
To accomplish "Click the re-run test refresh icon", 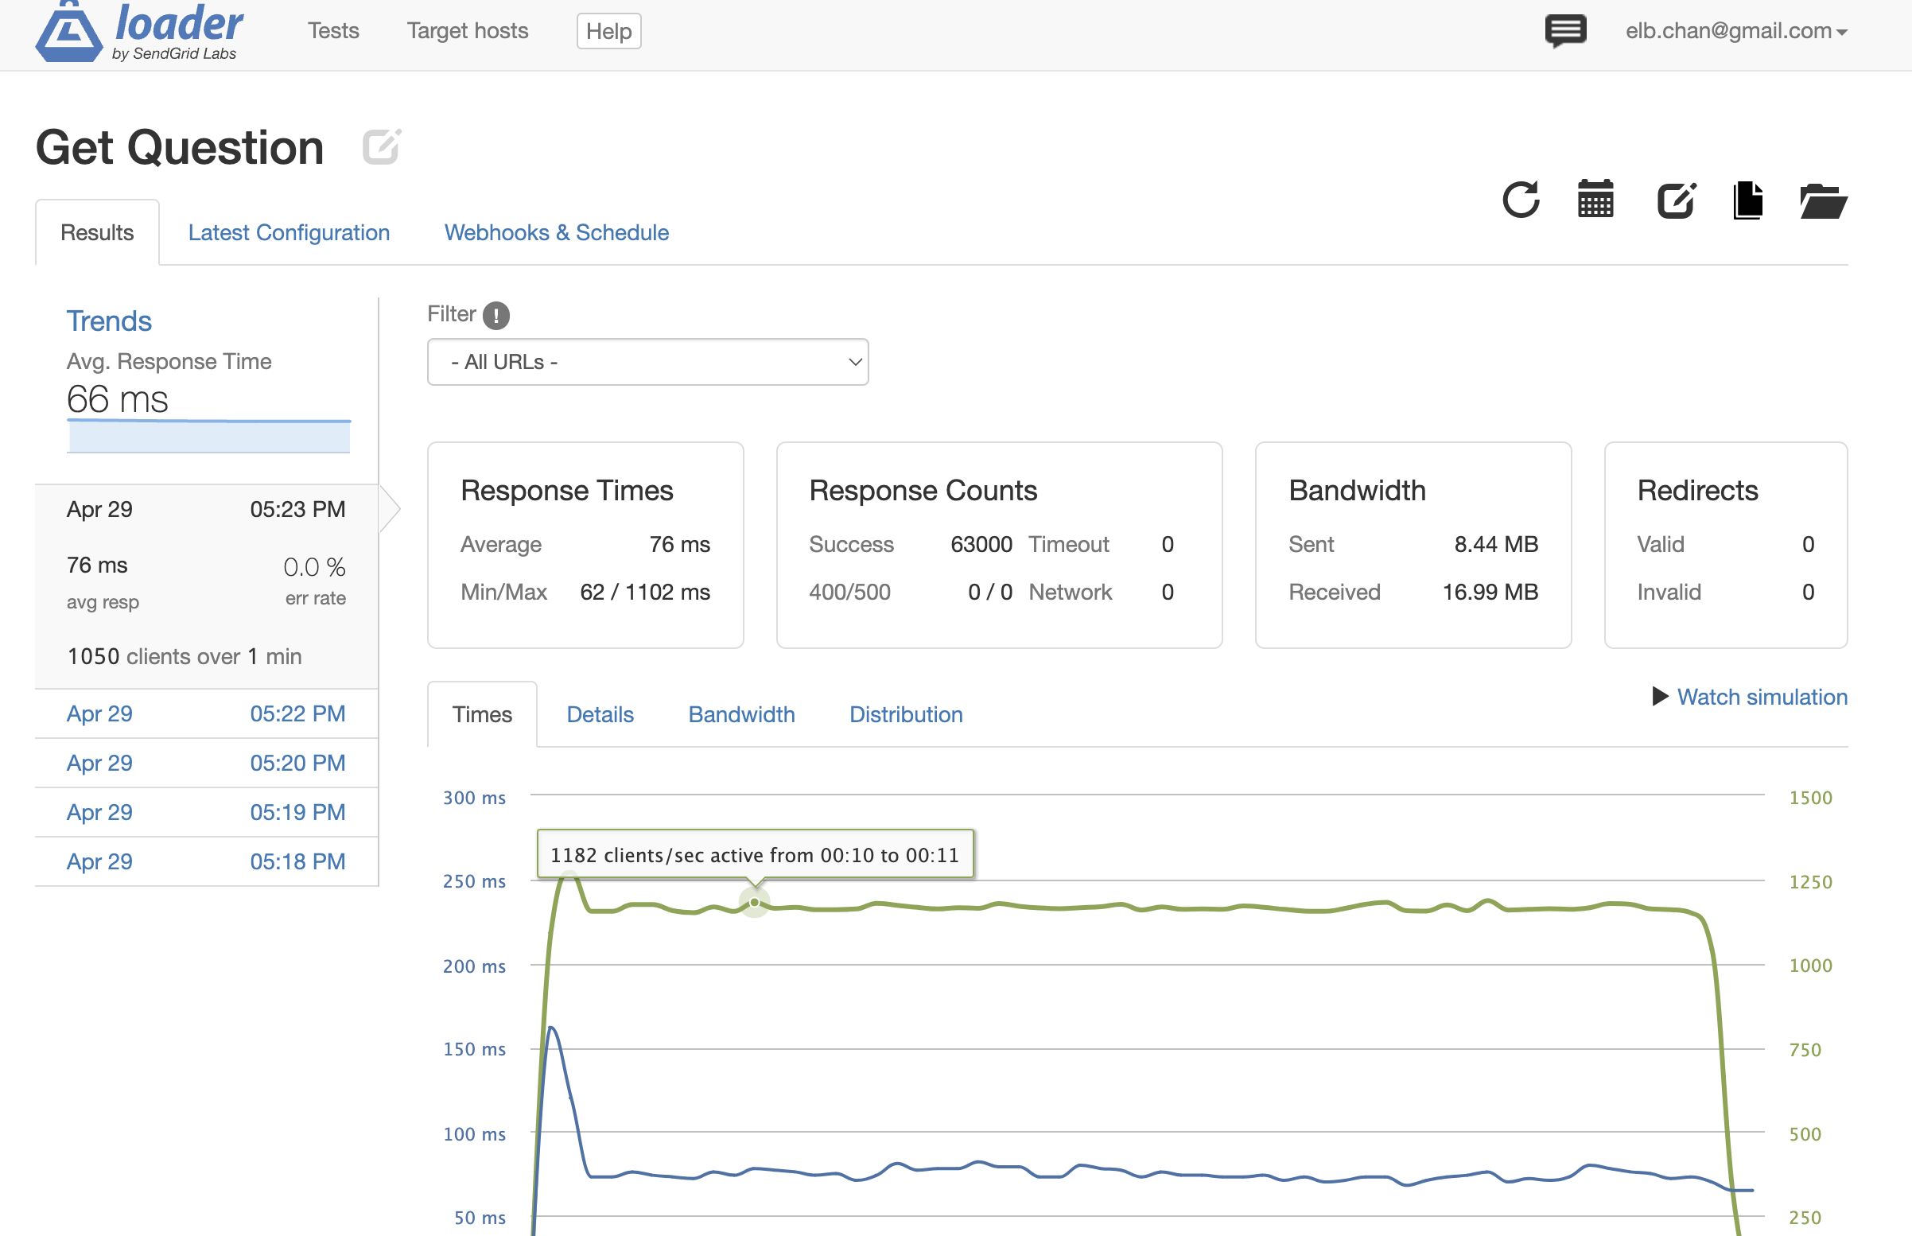I will click(x=1520, y=200).
